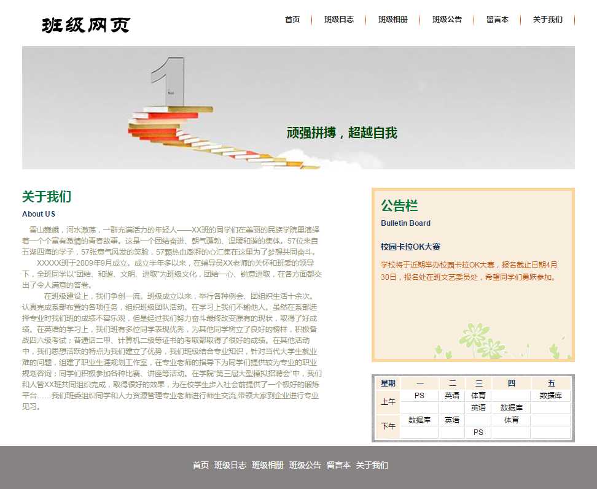597x489 pixels.
Task: Open 班级相册 link in the footer
Action: point(268,465)
